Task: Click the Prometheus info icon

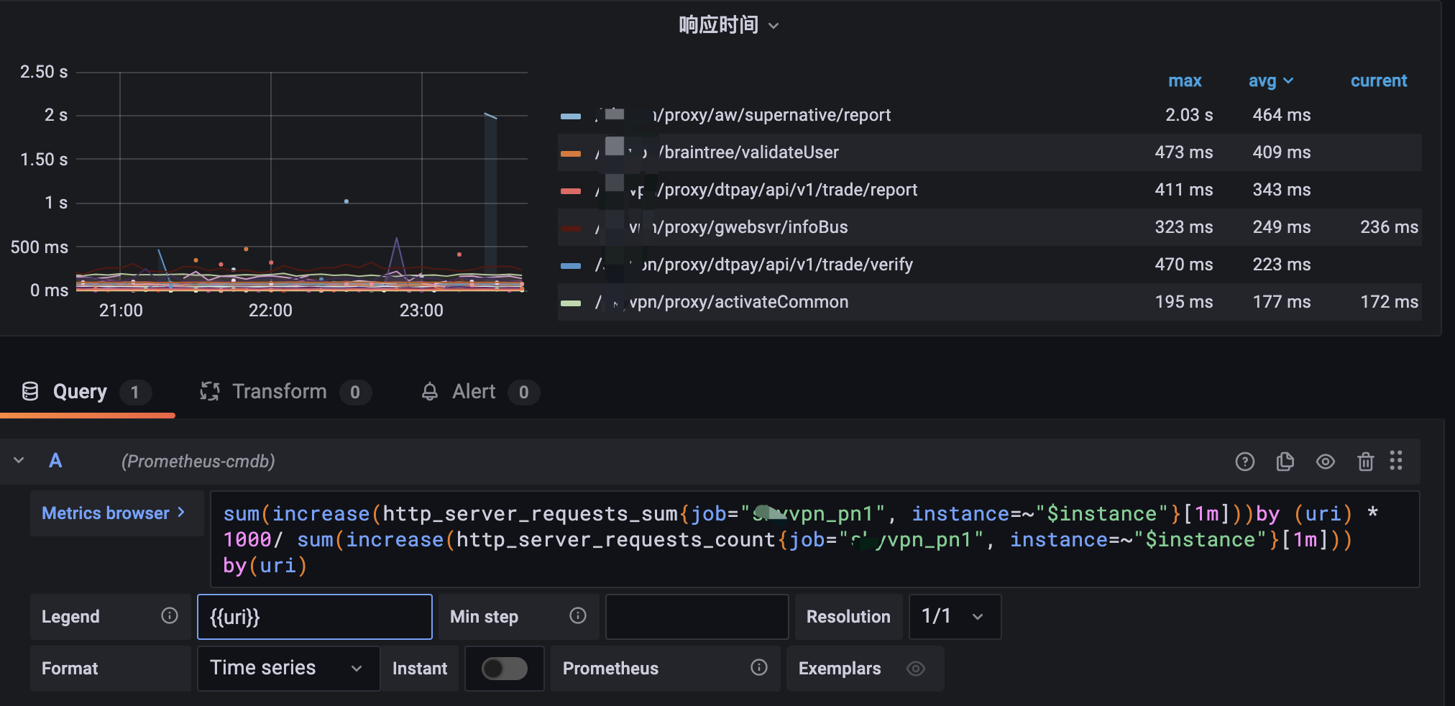Action: 759,667
